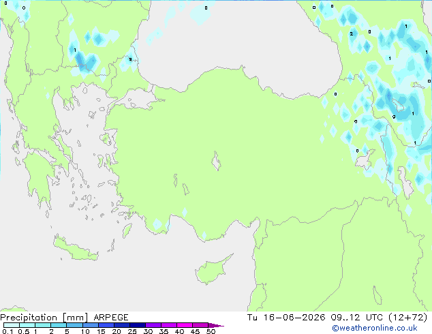Click the 'Precipitation [mm]' title label
The height and width of the screenshot is (334, 432).
coord(44,318)
